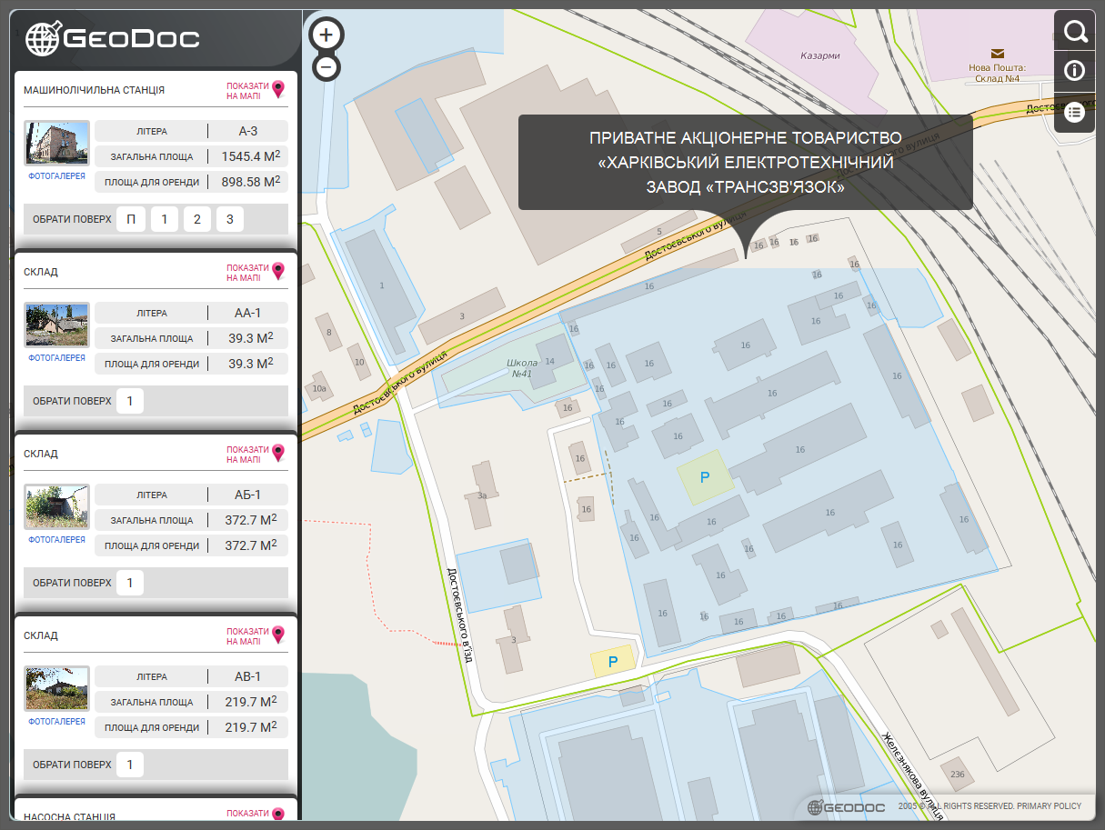The image size is (1105, 830).
Task: Click building 10а on the map
Action: 318,389
